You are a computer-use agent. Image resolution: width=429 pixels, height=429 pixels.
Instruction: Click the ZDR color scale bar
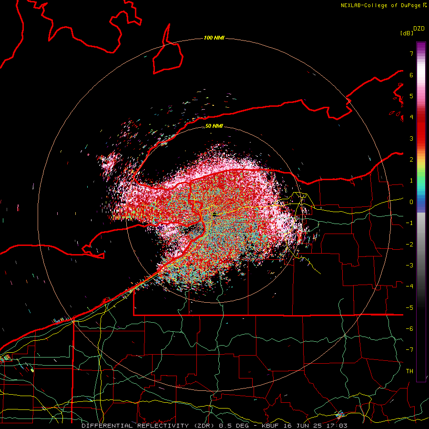click(421, 212)
